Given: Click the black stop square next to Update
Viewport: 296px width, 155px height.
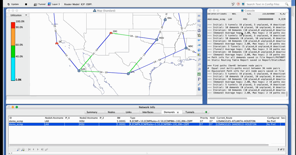Looking at the screenshot, I should tap(26, 4).
